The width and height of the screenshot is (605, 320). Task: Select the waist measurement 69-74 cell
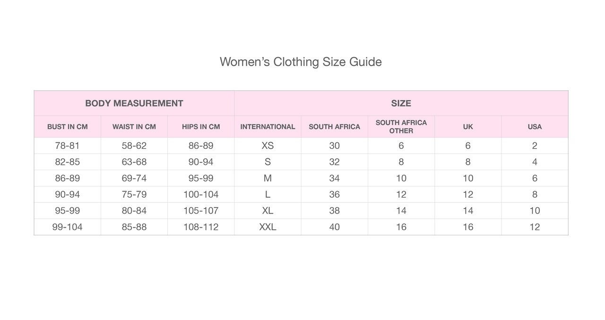[x=134, y=178]
